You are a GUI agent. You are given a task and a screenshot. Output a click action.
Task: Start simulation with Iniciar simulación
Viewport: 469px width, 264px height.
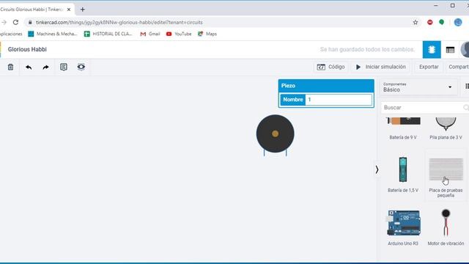(381, 67)
